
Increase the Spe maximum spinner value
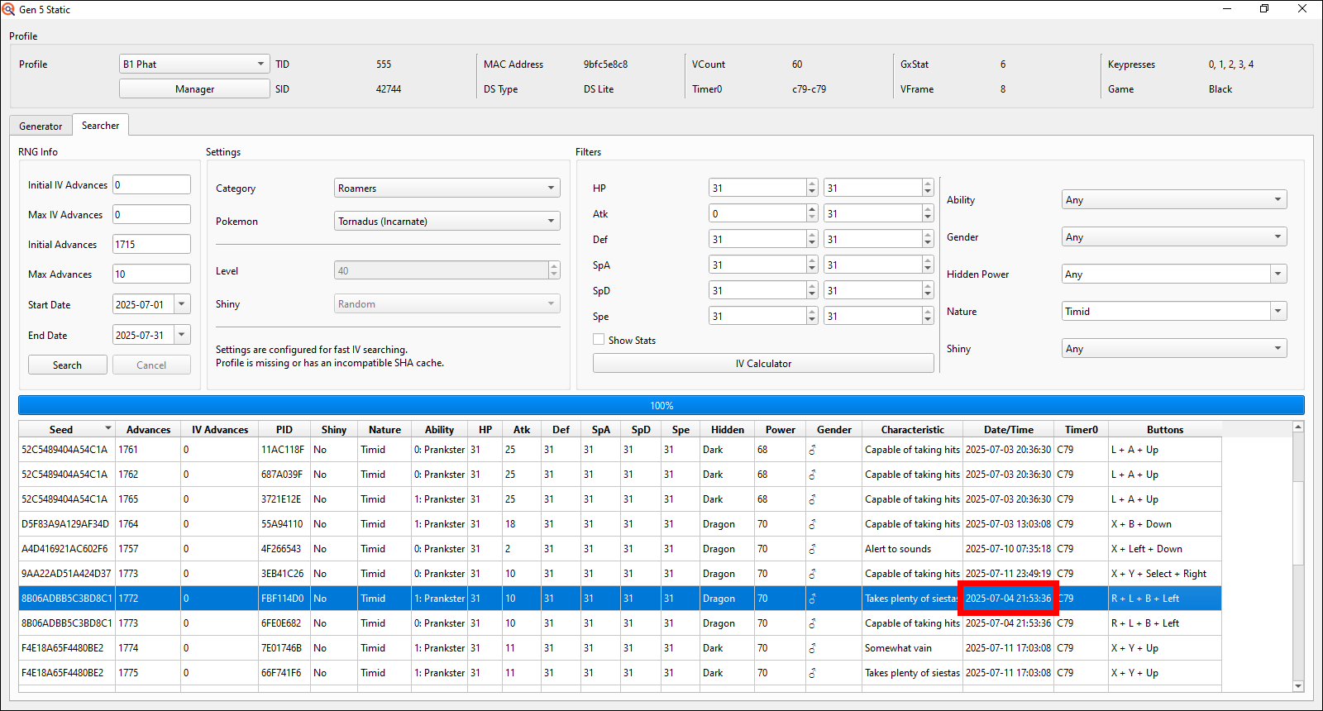coord(927,313)
